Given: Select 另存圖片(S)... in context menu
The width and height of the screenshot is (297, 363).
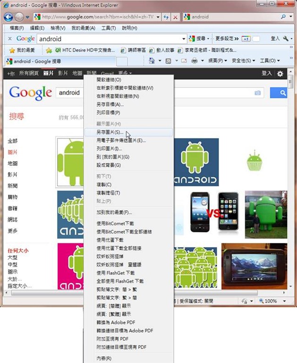Looking at the screenshot, I should (x=128, y=132).
